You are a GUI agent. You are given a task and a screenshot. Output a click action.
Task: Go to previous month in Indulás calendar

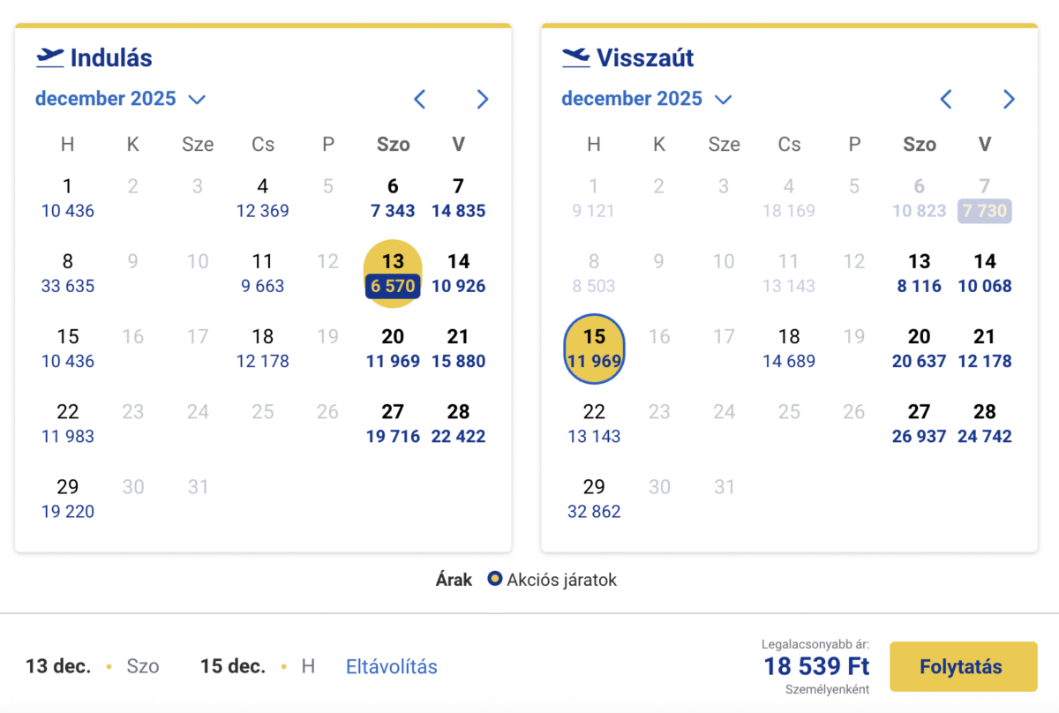click(x=420, y=99)
